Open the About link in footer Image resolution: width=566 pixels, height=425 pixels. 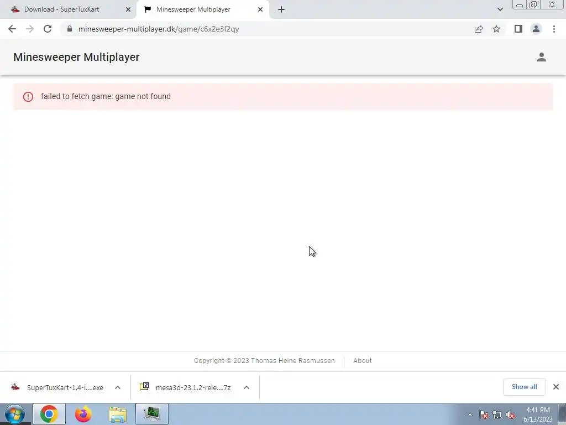(x=363, y=361)
